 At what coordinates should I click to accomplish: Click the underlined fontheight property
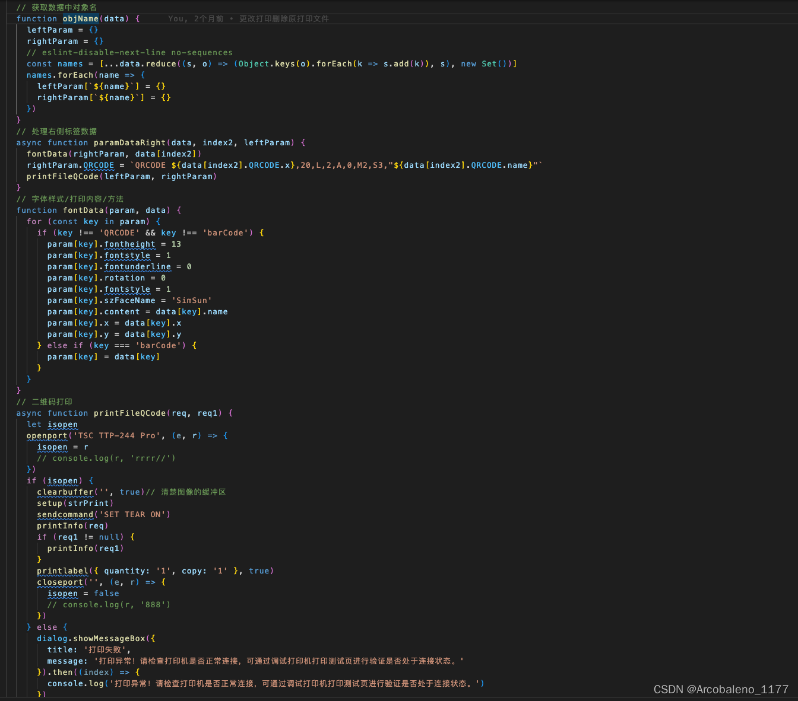click(x=130, y=244)
